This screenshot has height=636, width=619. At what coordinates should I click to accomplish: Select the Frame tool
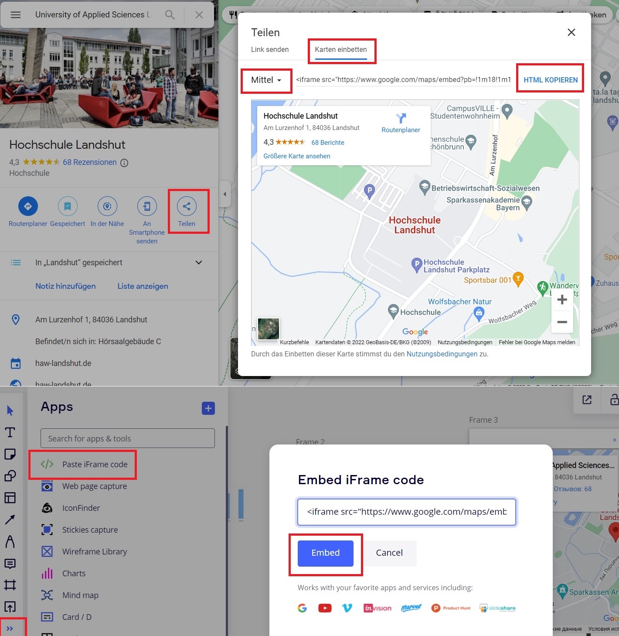tap(10, 585)
